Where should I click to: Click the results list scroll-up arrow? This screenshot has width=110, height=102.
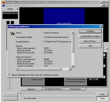click(x=73, y=33)
